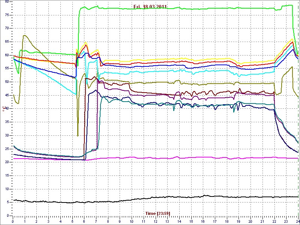Click the 45 label on temperature axis
Image resolution: width=300 pixels, height=225 pixels.
tap(7, 95)
